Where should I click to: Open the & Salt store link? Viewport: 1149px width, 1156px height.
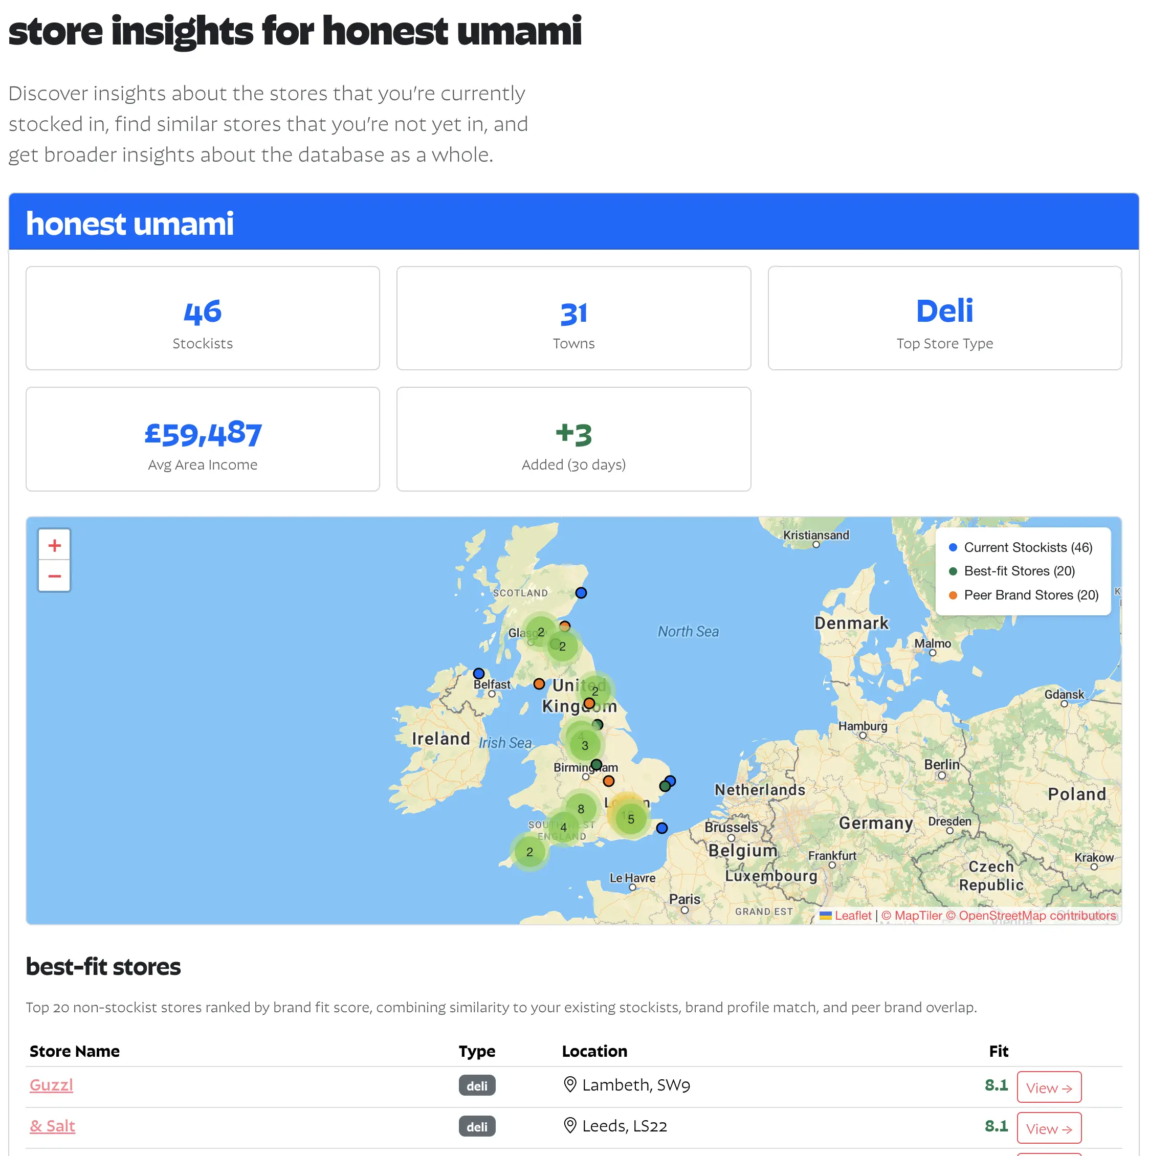52,1125
